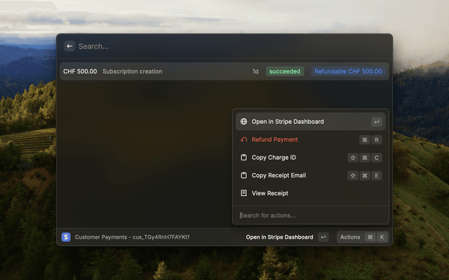The width and height of the screenshot is (449, 280).
Task: Click the Stripe logo in bottom bar
Action: click(x=66, y=237)
